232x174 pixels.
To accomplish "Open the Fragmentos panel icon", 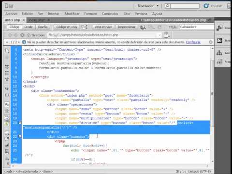I will pos(219,62).
